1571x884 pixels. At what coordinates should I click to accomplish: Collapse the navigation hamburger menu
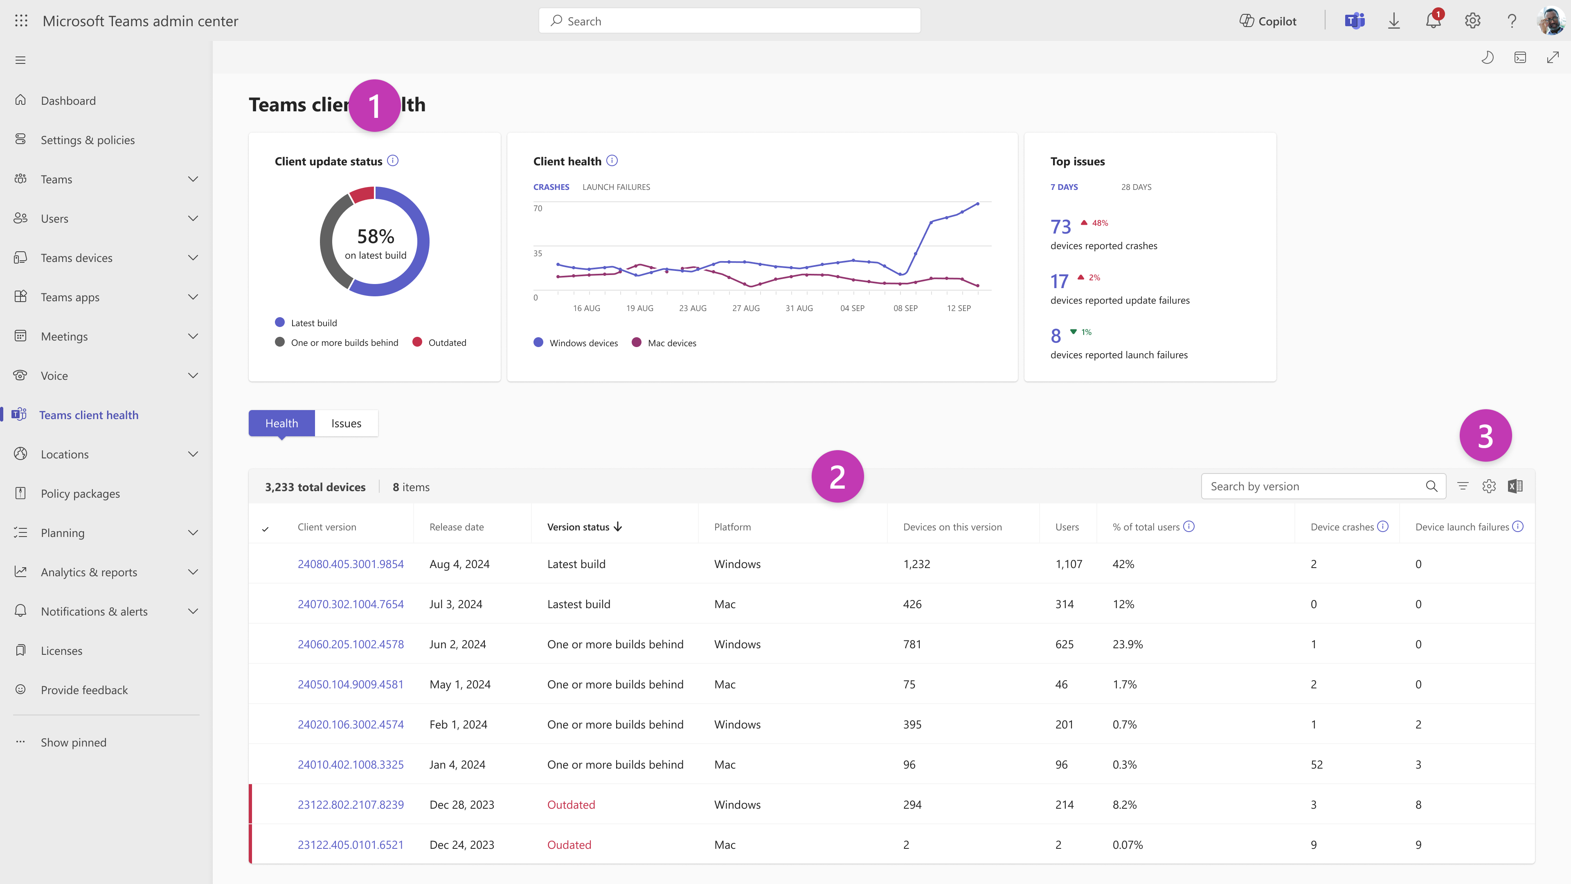point(21,61)
